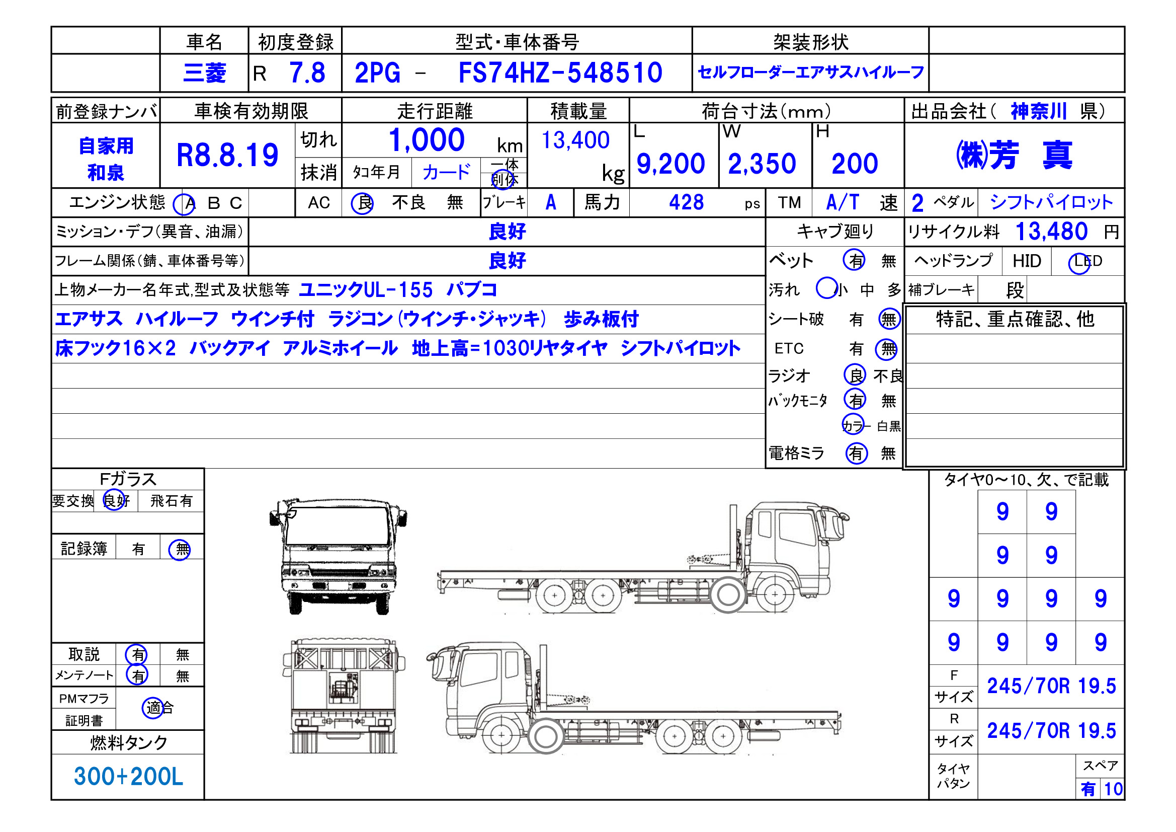The image size is (1176, 832).
Task: Click the front view truck drawing
Action: coord(339,557)
